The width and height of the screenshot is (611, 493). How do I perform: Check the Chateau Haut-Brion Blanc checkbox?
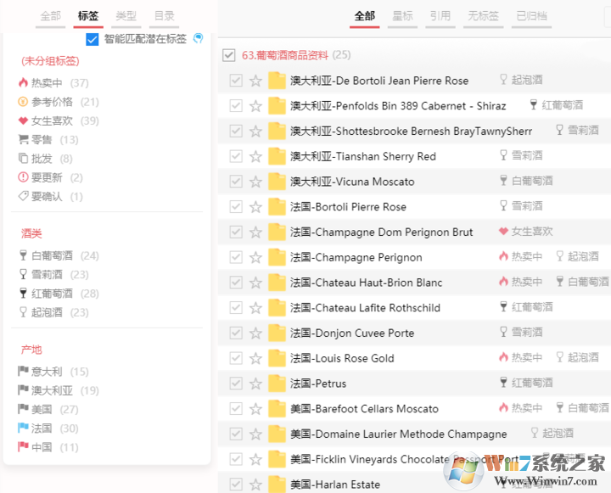[236, 283]
